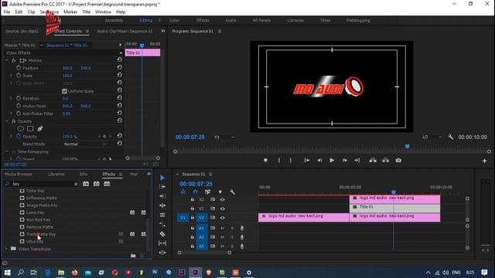This screenshot has width=495, height=278.
Task: Toggle Linked Selection in timeline
Action: [x=207, y=192]
